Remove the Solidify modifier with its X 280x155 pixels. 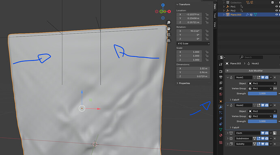(275, 144)
